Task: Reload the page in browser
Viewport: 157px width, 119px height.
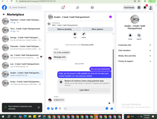Action: [x=12, y=1]
